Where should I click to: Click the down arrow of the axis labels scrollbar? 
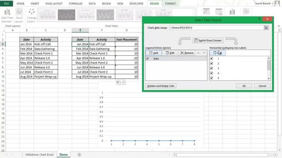click(268, 79)
